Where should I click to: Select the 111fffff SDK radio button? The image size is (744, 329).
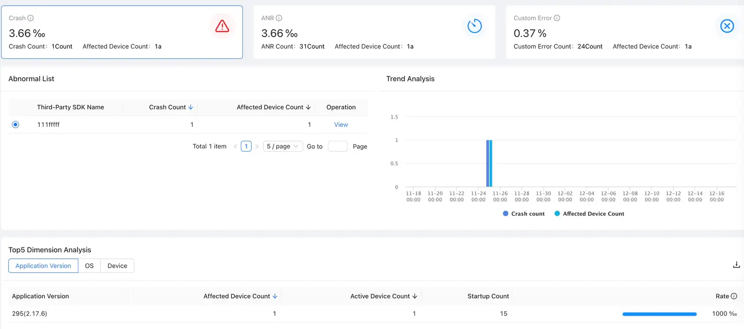coord(16,124)
